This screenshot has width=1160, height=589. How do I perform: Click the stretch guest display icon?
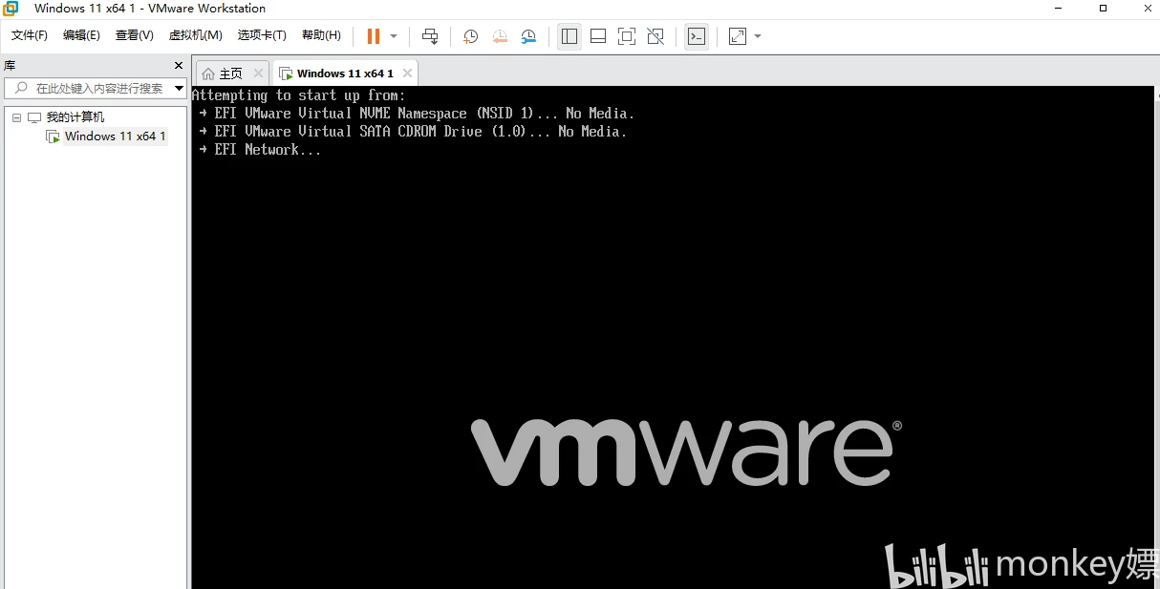[x=737, y=36]
